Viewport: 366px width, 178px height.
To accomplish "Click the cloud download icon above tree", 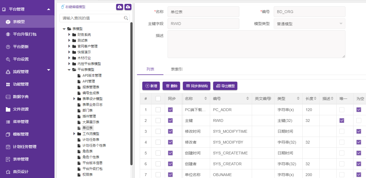I will click(x=120, y=7).
